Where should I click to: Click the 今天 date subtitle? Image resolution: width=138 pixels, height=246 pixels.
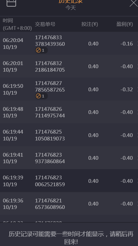coord(70,8)
